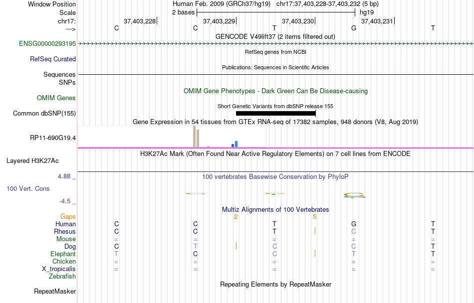
Task: Click the hg19 assembly label beside scale
Action: (x=367, y=12)
